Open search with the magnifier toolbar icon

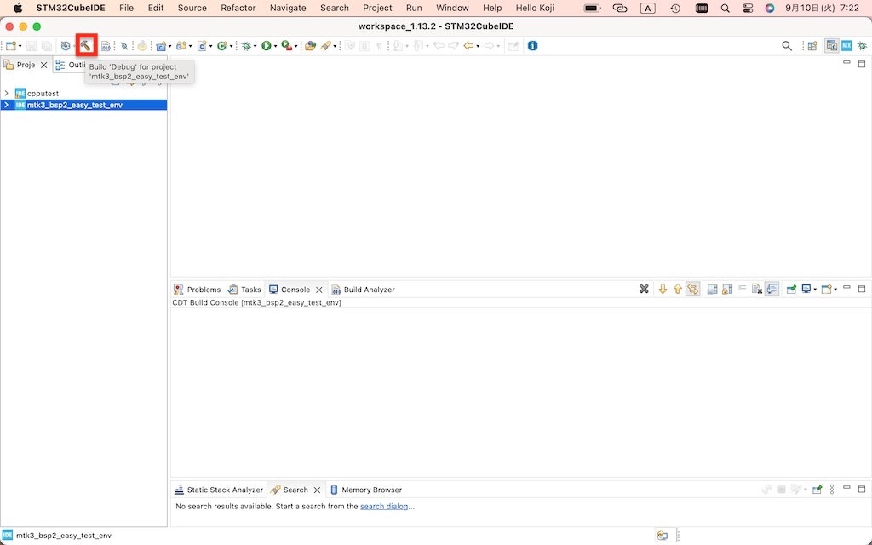tap(787, 46)
